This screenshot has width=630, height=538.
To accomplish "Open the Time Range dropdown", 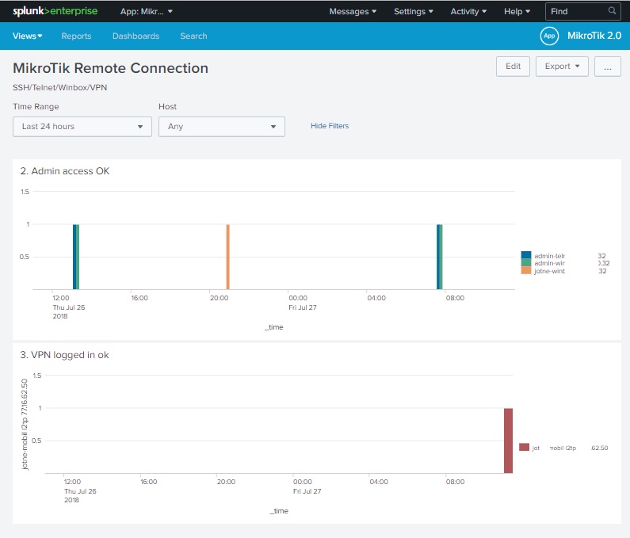I will coord(82,127).
